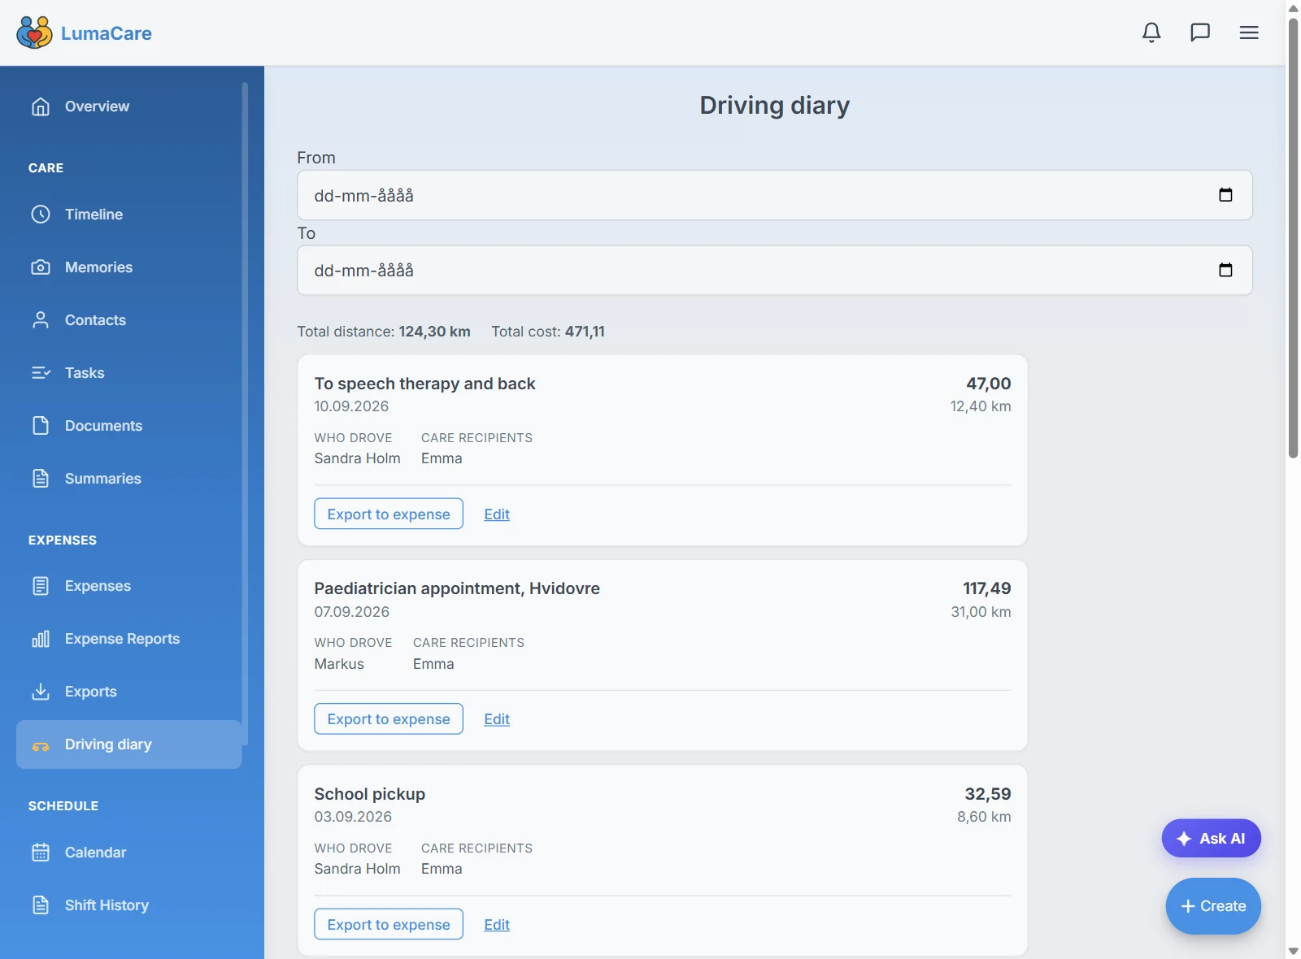Viewport: 1301px width, 959px height.
Task: Click the Expenses receipt icon
Action: 41,586
